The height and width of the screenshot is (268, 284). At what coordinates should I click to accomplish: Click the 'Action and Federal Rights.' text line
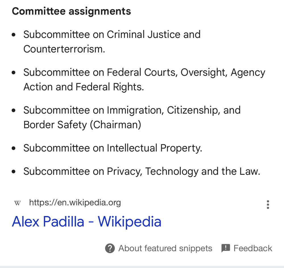point(83,87)
